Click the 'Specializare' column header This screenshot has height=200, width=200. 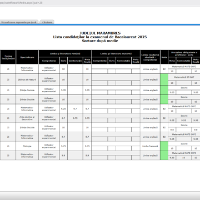pos(27,57)
